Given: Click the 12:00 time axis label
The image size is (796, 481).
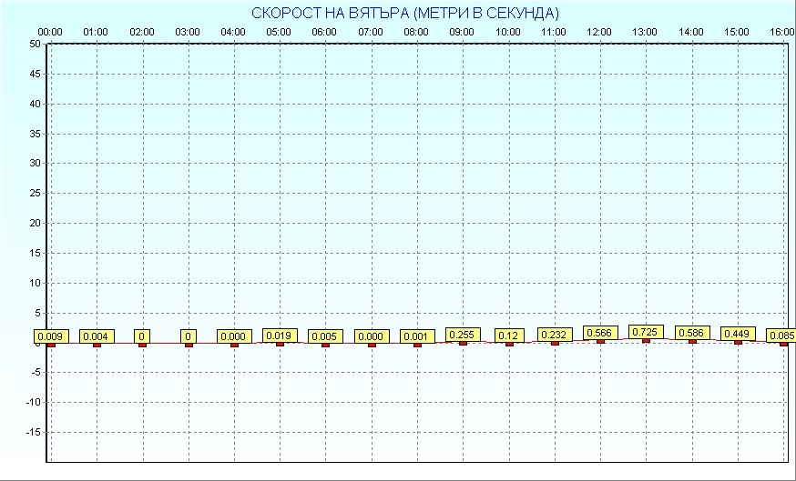Looking at the screenshot, I should click(599, 32).
